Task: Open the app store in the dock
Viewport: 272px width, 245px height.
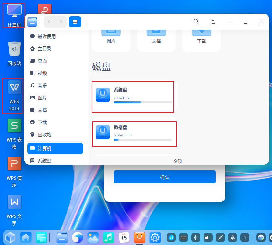Action: [x=140, y=238]
